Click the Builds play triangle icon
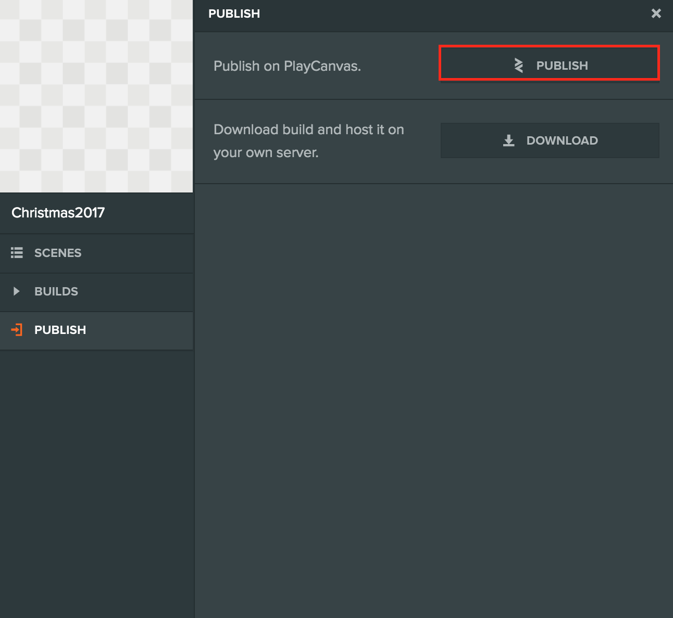The height and width of the screenshot is (618, 673). 17,291
